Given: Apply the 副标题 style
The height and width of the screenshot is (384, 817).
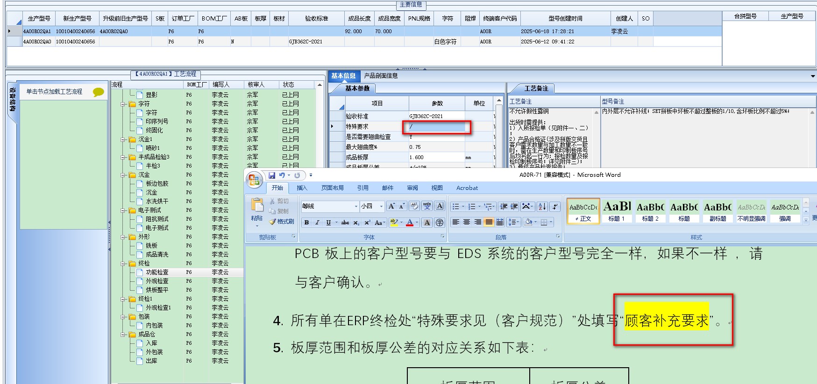Looking at the screenshot, I should pos(718,211).
